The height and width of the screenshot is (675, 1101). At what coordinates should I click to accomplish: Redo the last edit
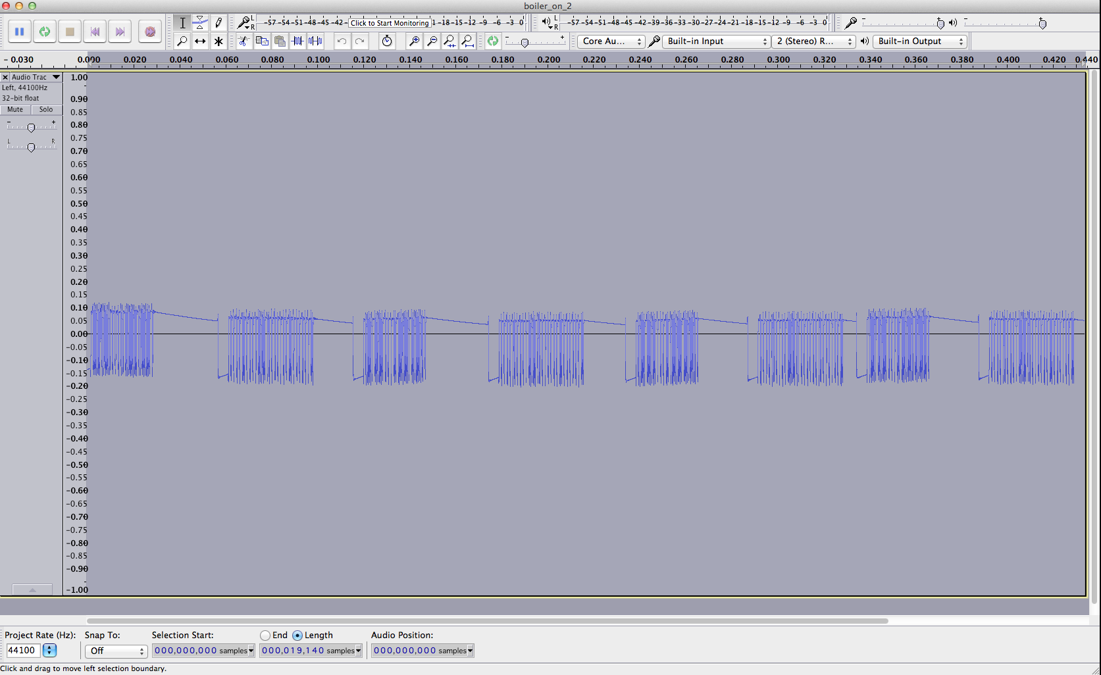click(x=359, y=41)
